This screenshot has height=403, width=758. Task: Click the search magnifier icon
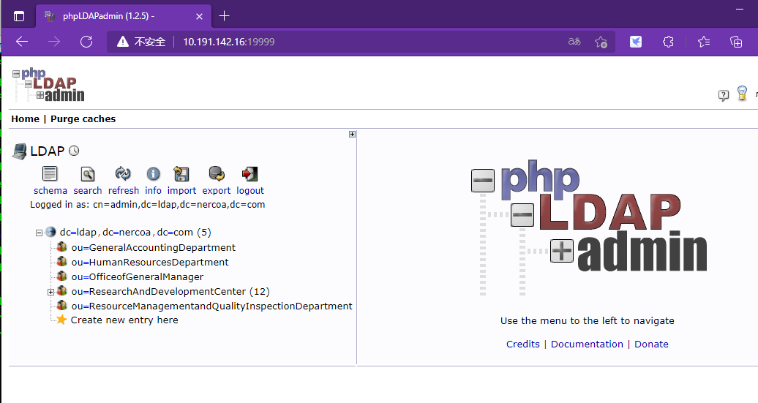88,174
